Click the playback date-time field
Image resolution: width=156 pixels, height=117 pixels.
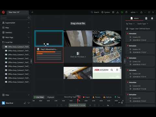(77, 105)
